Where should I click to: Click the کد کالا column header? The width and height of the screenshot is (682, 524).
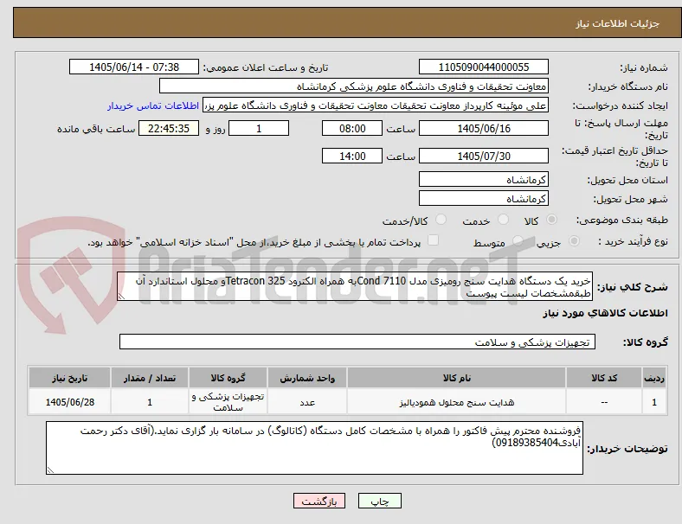pyautogui.click(x=604, y=378)
